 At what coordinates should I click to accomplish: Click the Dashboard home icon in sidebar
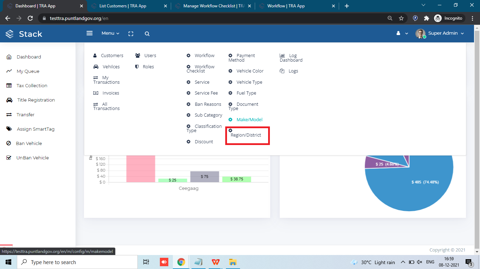(9, 57)
